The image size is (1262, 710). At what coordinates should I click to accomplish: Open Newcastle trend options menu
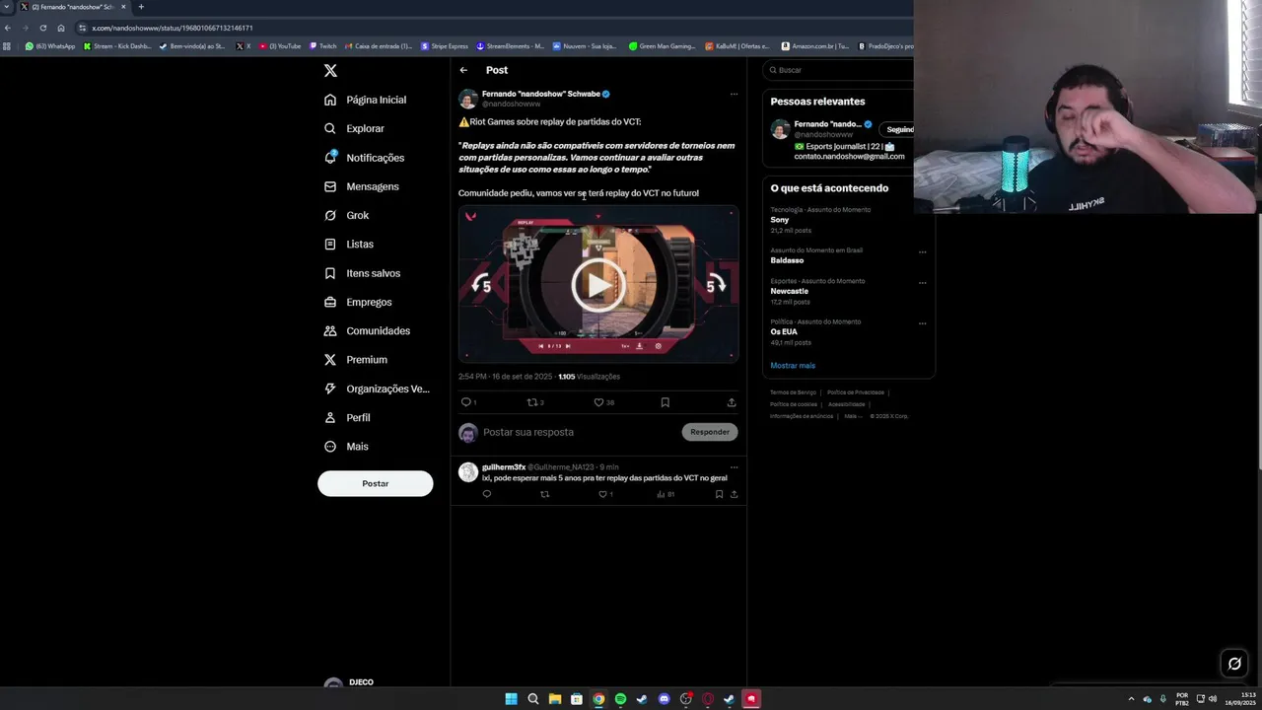point(923,282)
